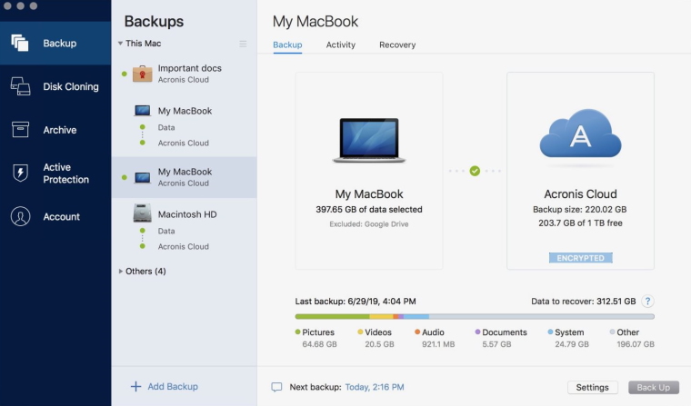Switch to the Activity tab

pos(341,45)
